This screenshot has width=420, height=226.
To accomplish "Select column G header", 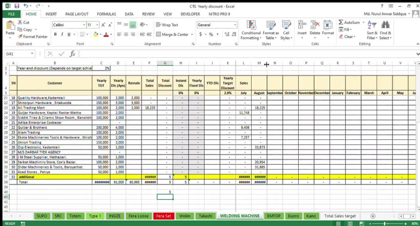I will [x=165, y=63].
